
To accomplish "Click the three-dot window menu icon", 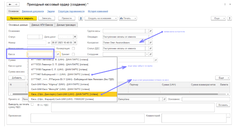I will click(x=225, y=5).
